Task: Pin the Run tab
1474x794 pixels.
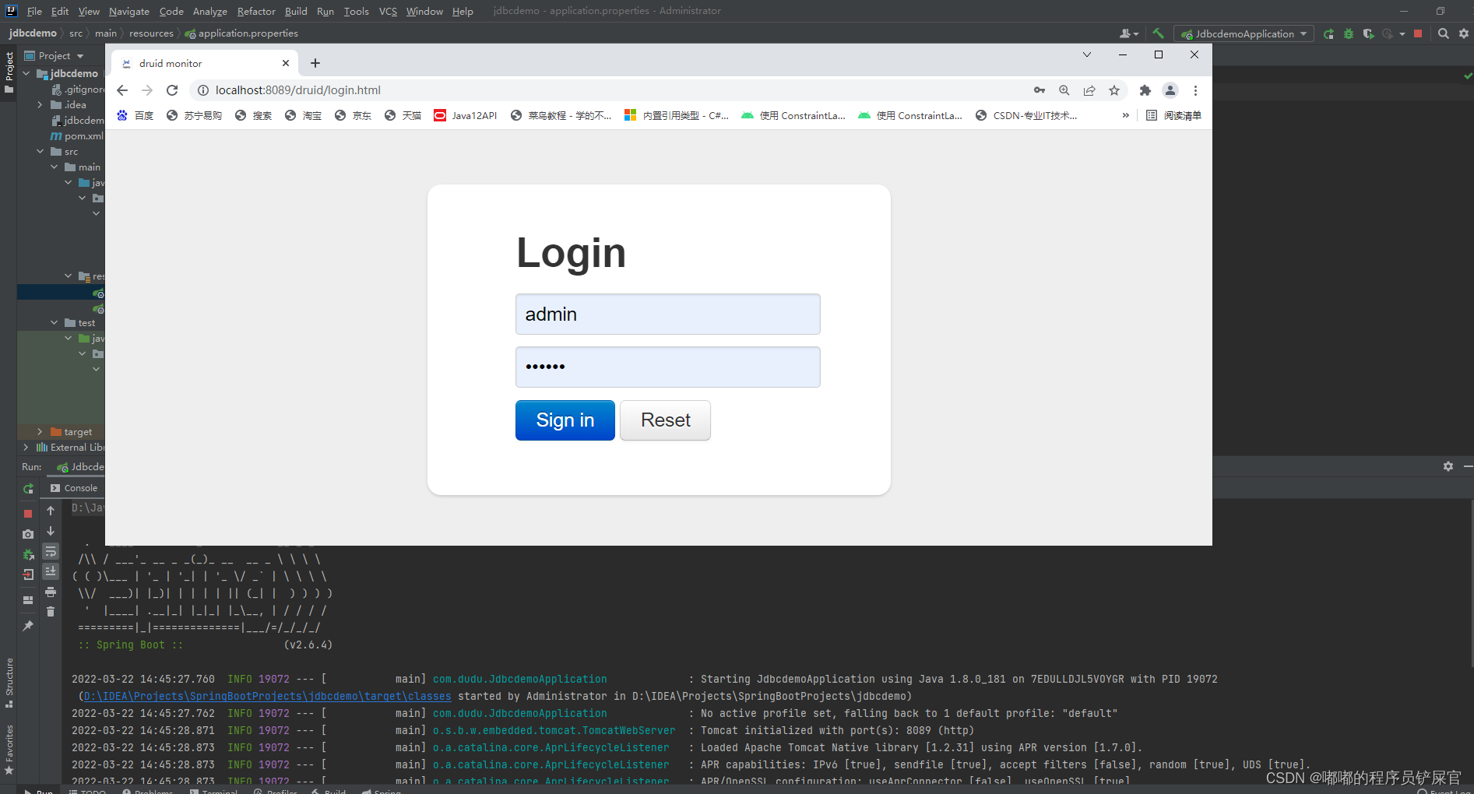Action: click(28, 626)
